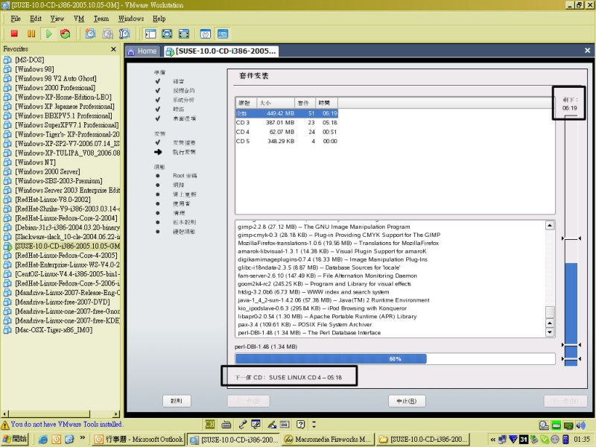Select the CD 4 row in media table
This screenshot has width=596, height=447.
tap(287, 132)
